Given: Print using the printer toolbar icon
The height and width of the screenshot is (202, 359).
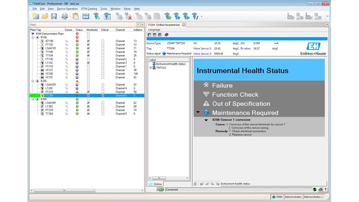Looking at the screenshot, I should point(65,16).
